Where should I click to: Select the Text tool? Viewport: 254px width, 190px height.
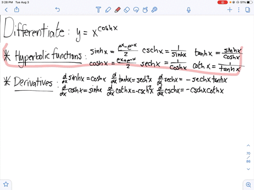[98, 9]
